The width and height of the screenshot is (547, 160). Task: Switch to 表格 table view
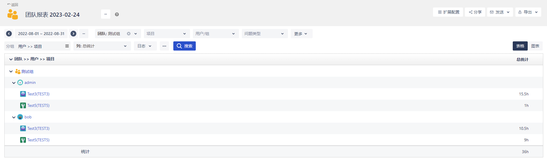click(520, 46)
